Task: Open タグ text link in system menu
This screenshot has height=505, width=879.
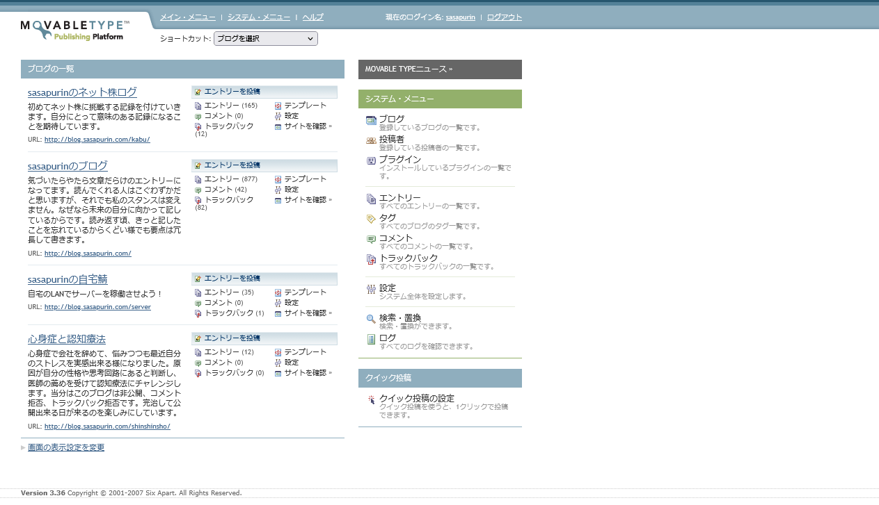Action: point(388,218)
